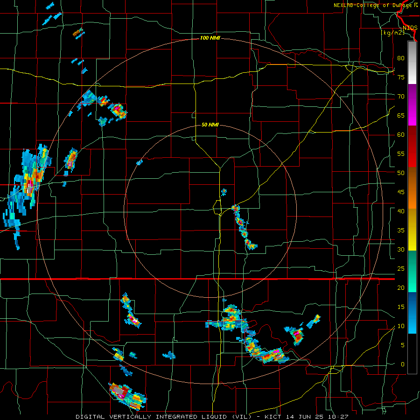Click the 40 value on the scale

(401, 211)
